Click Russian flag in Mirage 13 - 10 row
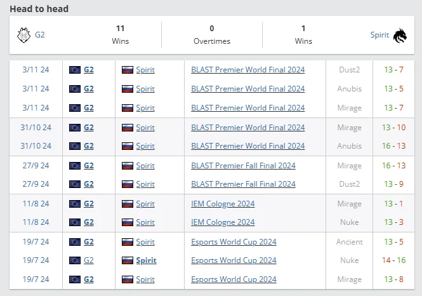Viewport: 422px width, 296px height. (x=128, y=128)
